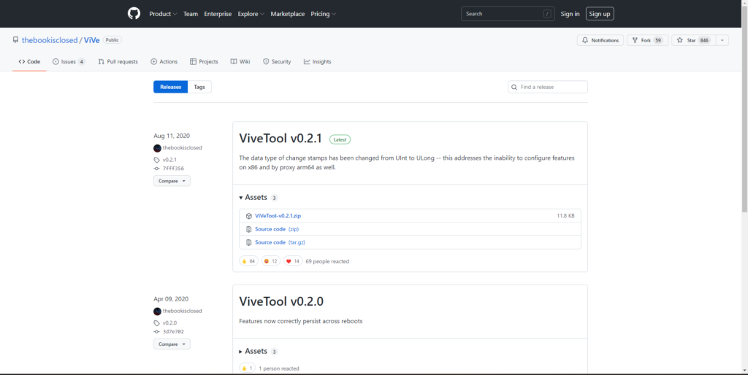Open the GitHub home logo
748x375 pixels.
(134, 13)
